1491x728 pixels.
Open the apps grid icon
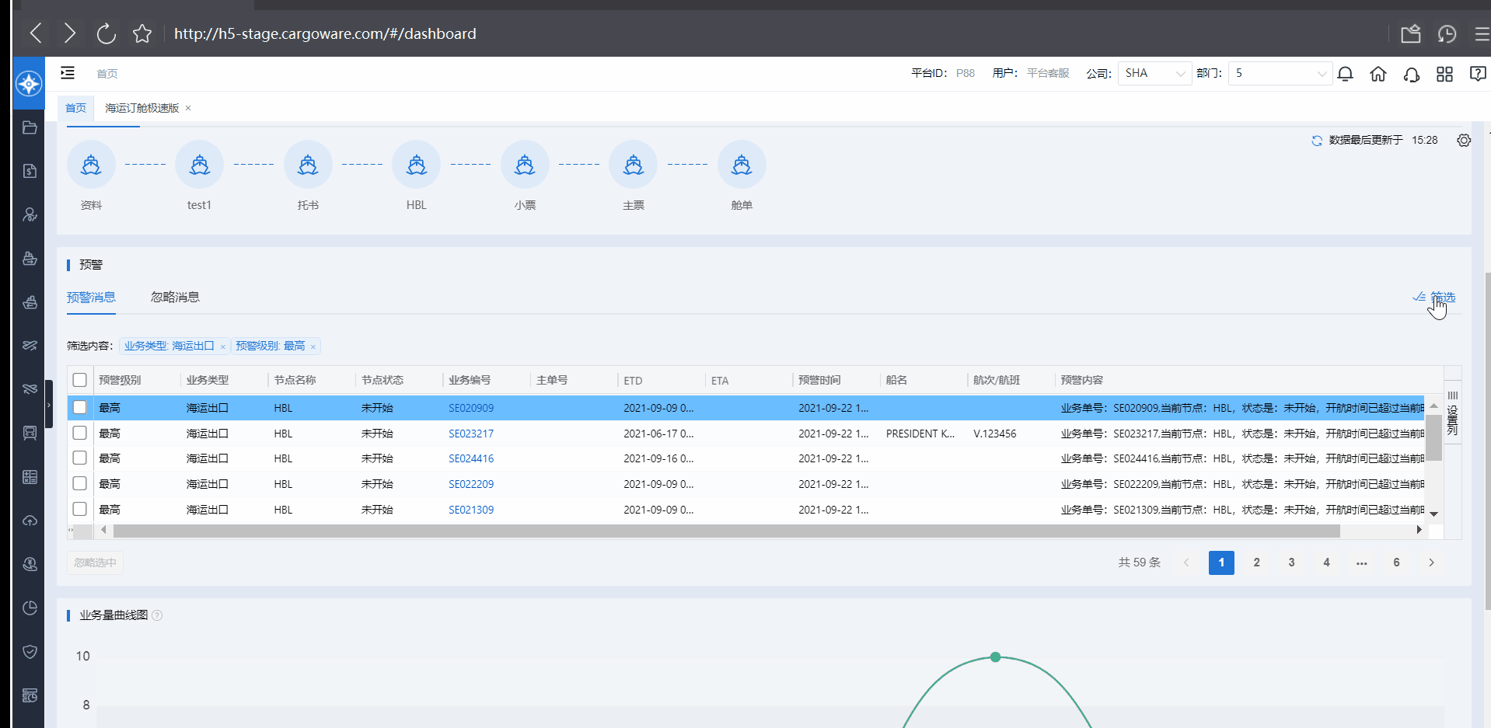point(1444,74)
